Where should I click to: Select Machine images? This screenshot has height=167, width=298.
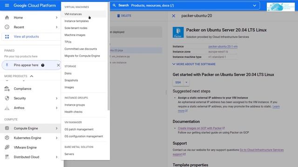coord(75,35)
